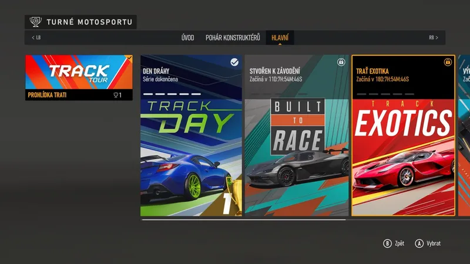Click the Stvořen k závodění title

274,71
